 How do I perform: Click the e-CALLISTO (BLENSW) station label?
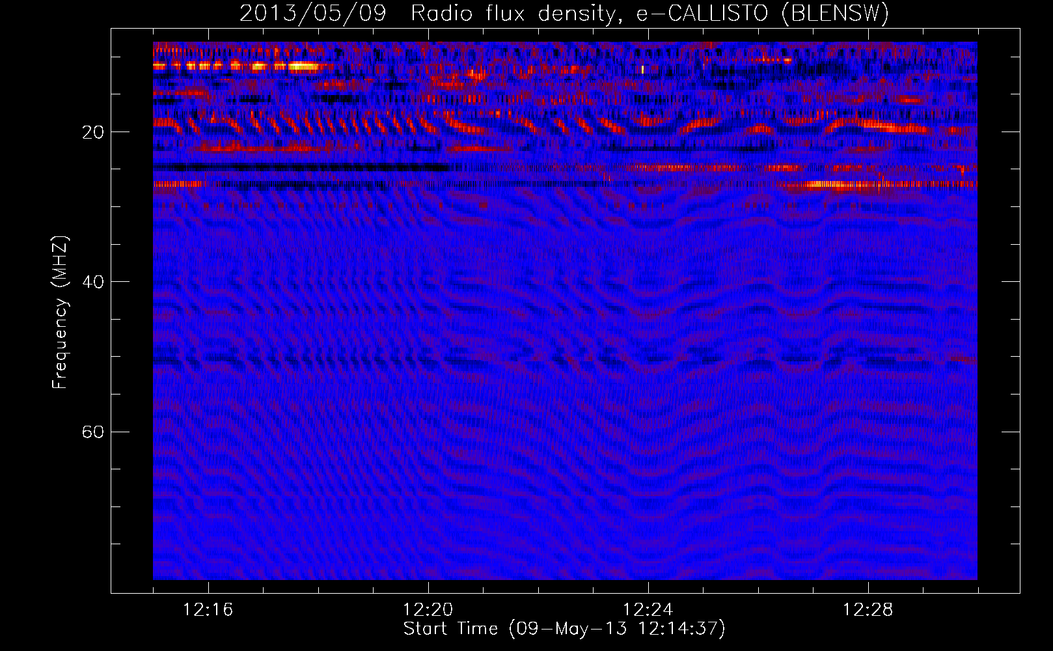point(763,13)
